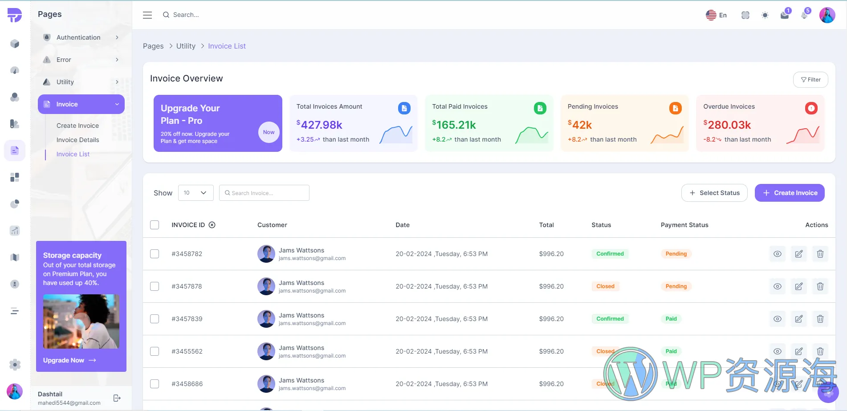The image size is (847, 411).
Task: Click the hamburger menu icon in header
Action: click(147, 15)
